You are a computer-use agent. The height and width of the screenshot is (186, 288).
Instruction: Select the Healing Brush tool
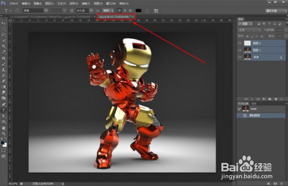4,58
